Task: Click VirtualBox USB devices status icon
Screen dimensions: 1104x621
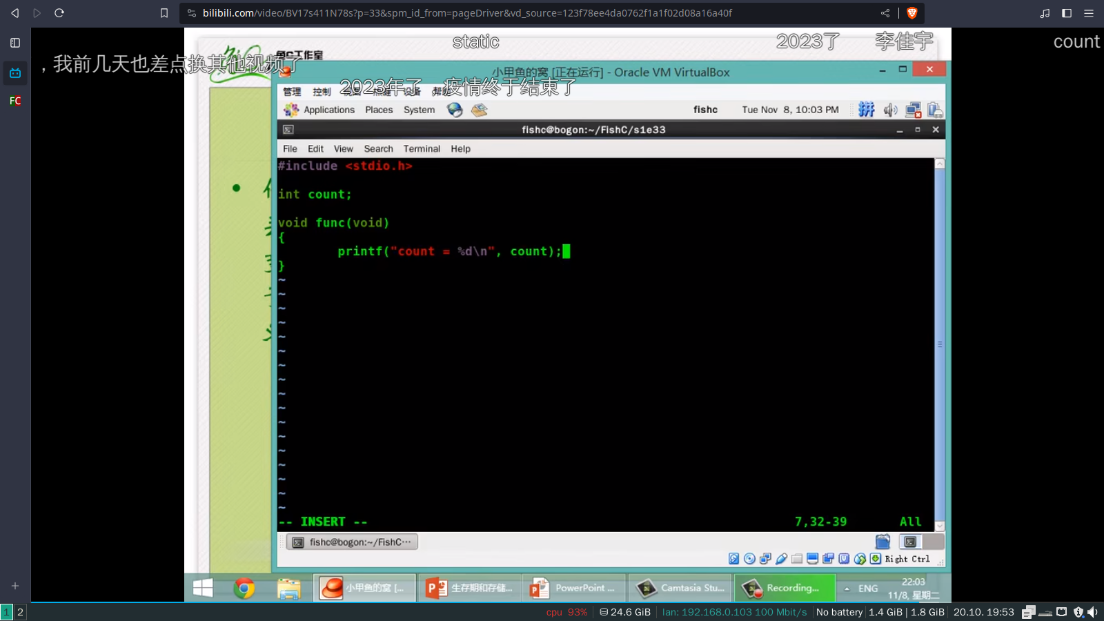Action: coord(781,559)
